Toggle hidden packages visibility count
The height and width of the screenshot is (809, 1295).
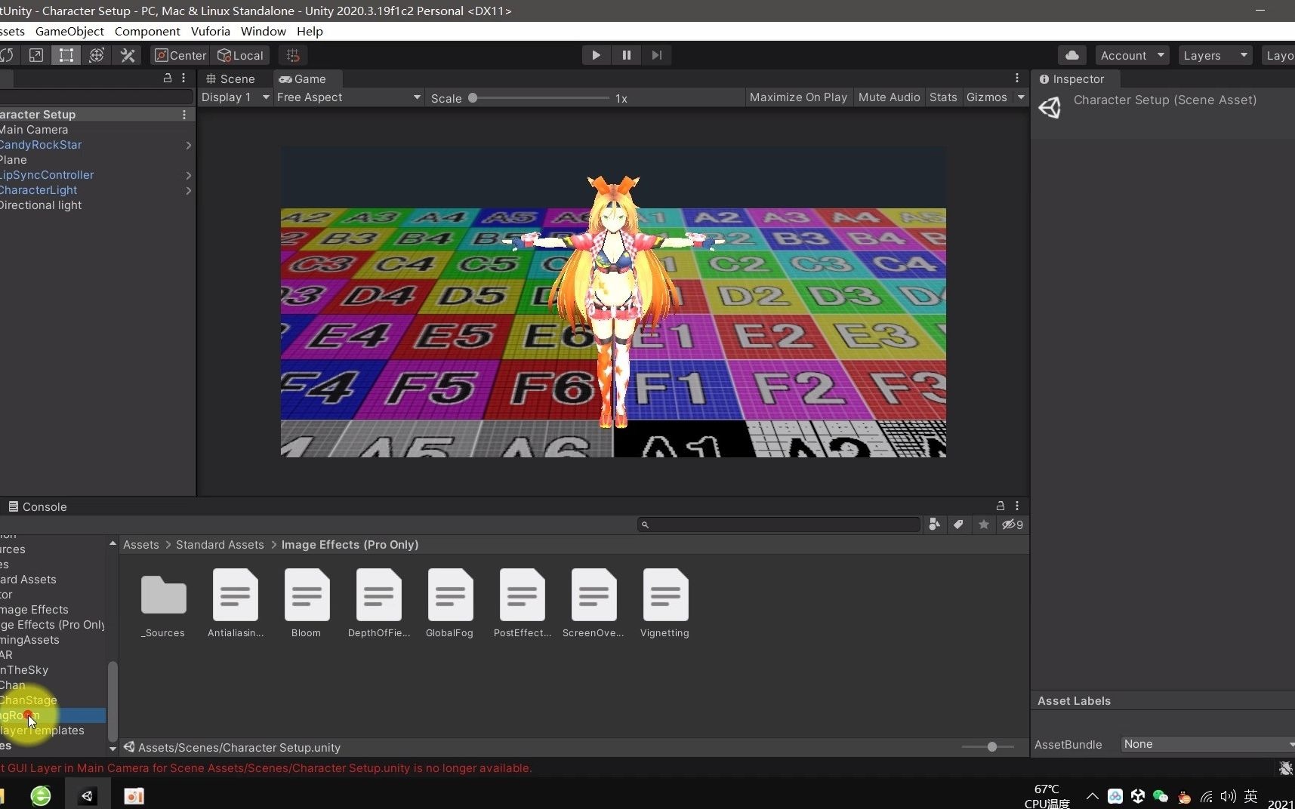1013,524
